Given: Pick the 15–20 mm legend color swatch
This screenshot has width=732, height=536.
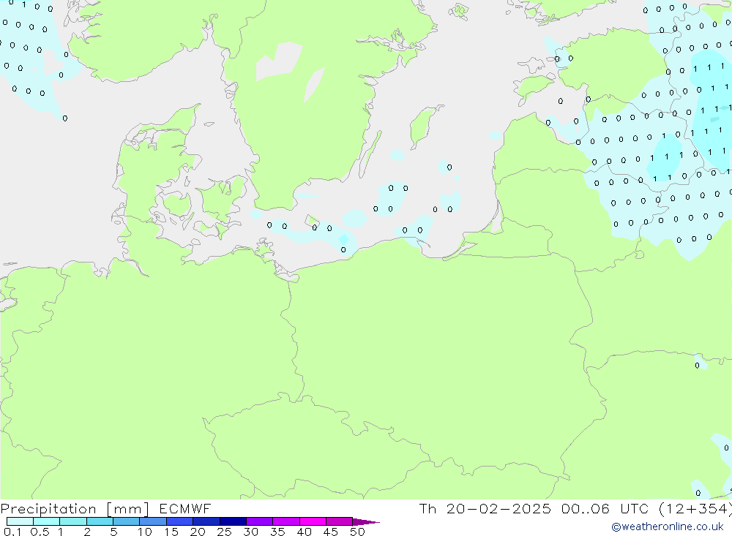Looking at the screenshot, I should [180, 521].
